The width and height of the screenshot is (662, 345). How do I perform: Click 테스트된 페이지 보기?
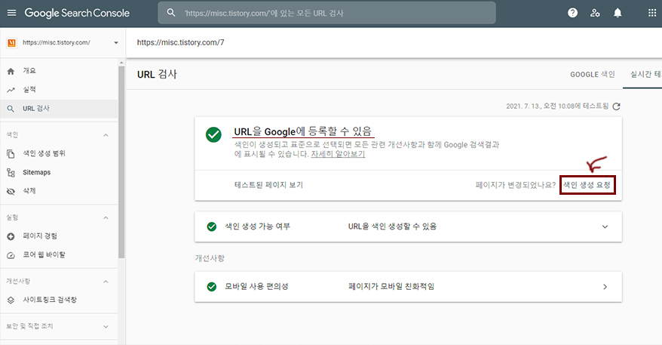tap(269, 185)
